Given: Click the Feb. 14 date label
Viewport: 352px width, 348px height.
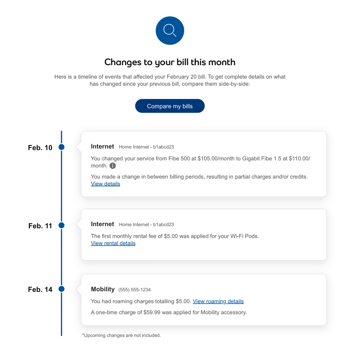Looking at the screenshot, I should coord(40,290).
